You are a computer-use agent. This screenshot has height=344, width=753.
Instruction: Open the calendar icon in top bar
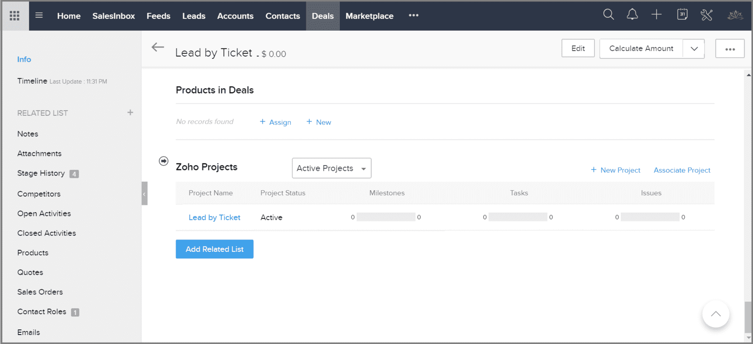click(x=682, y=15)
